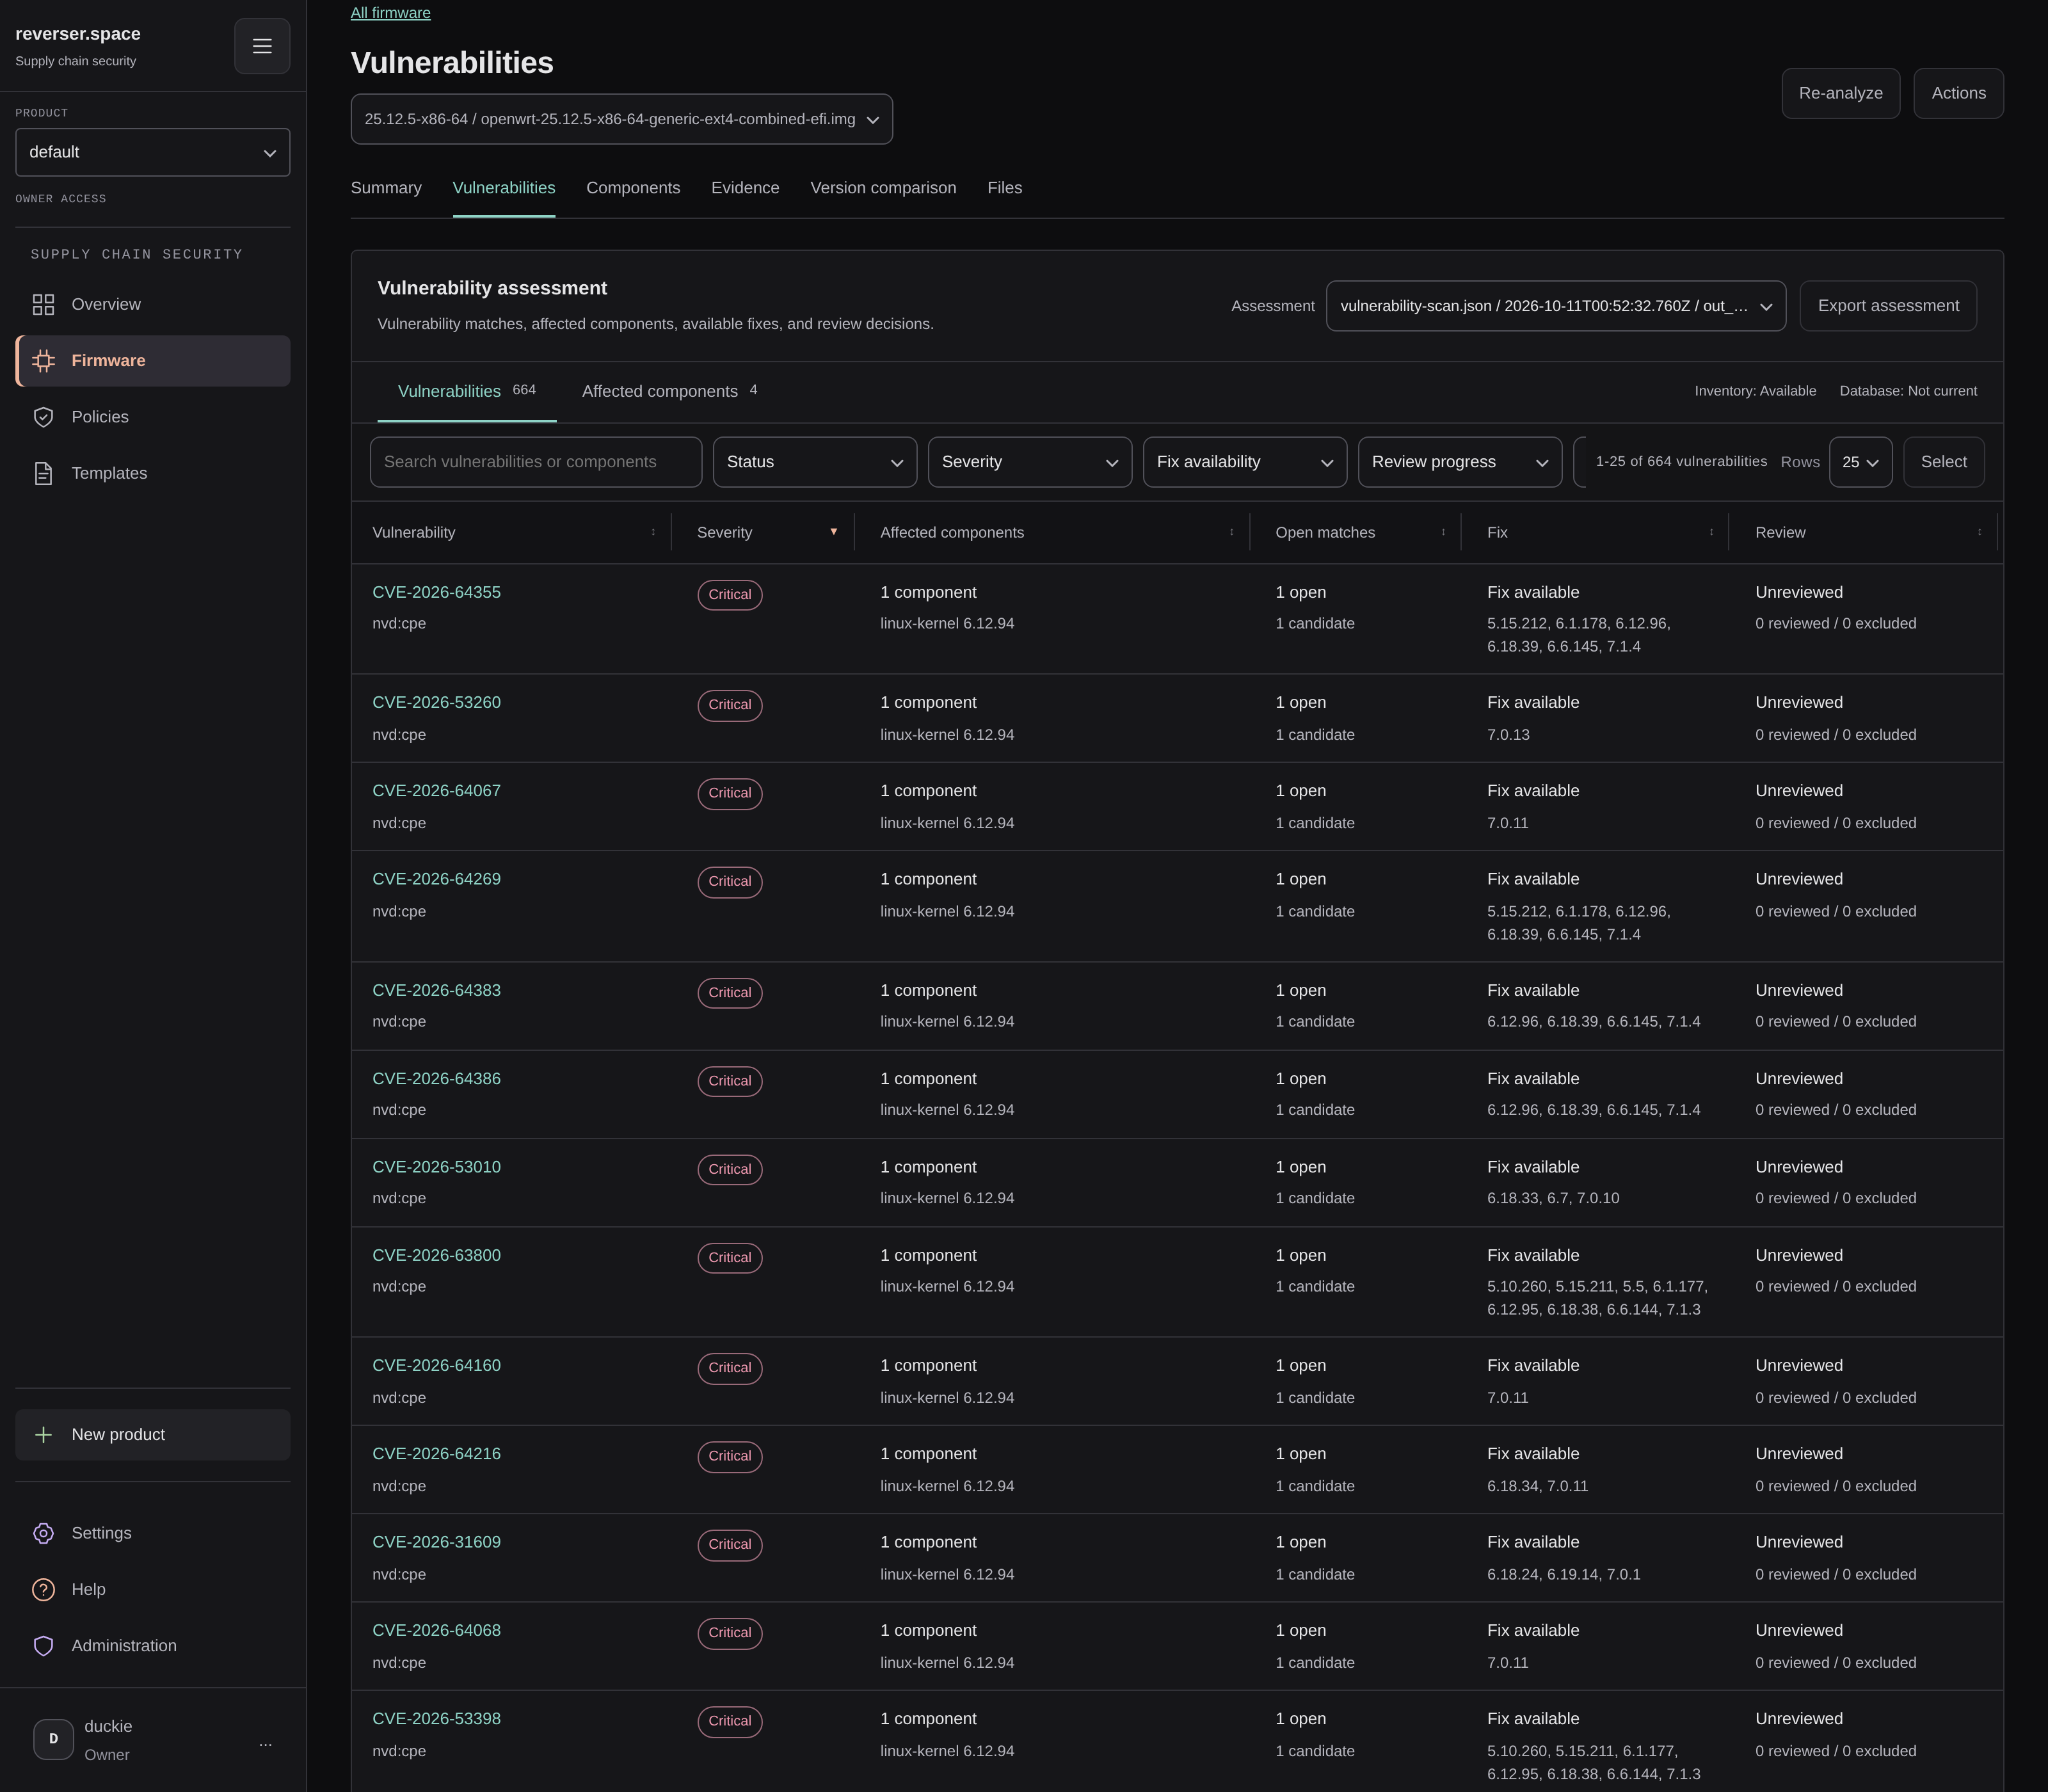Screen dimensions: 2048x1792
Task: Click the Critical badge for CVE-2026-64160
Action: click(729, 1368)
